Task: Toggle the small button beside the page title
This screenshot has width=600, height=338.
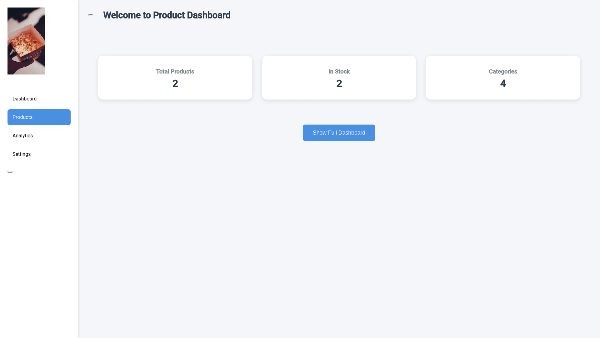Action: [91, 15]
